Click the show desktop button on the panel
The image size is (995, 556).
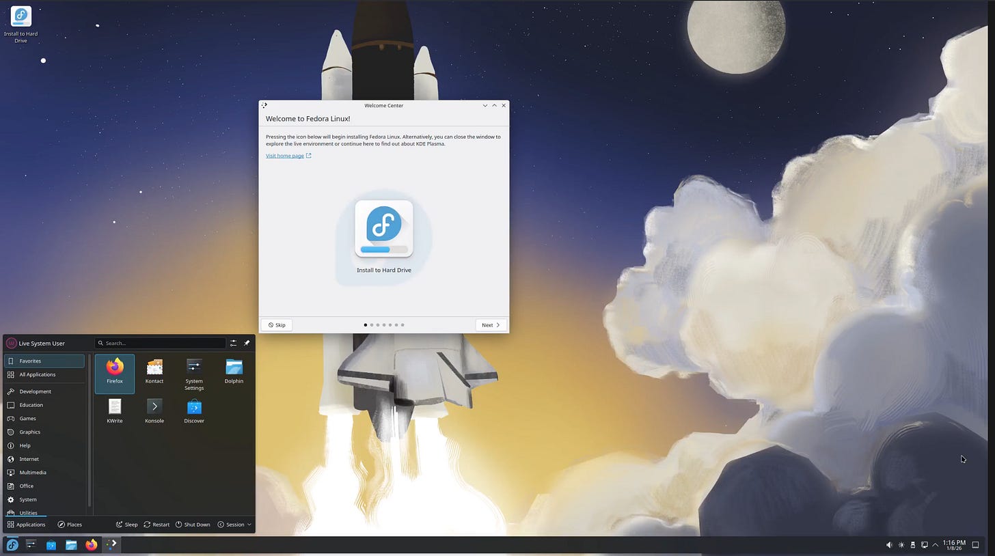(976, 545)
